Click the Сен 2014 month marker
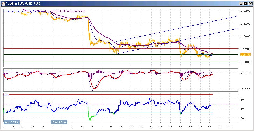The width and height of the screenshot is (254, 131). [59, 122]
